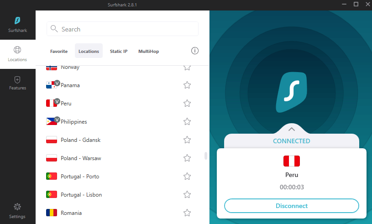Expand the connection details chevron

(x=292, y=129)
